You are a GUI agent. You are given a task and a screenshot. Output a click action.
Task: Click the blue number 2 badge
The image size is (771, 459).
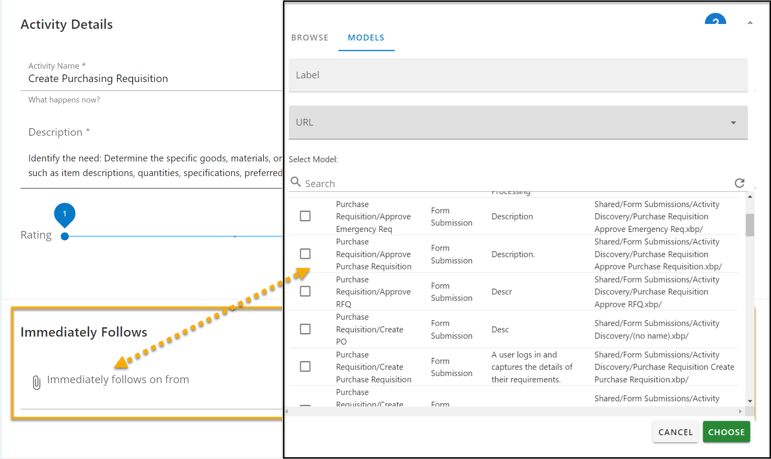(x=715, y=20)
